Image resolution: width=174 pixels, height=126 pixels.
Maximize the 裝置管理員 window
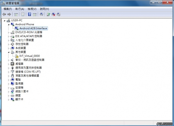[159, 2]
